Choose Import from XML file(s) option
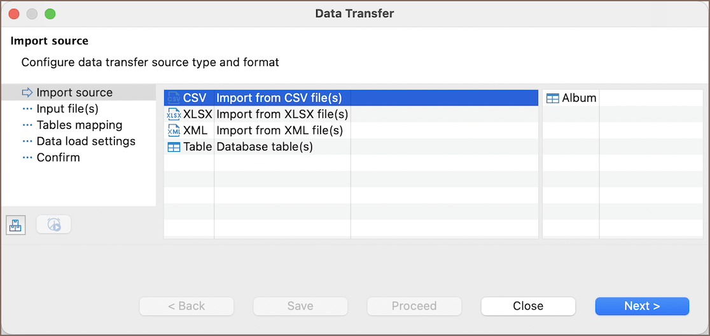Screen dimensions: 710x336 [x=279, y=130]
